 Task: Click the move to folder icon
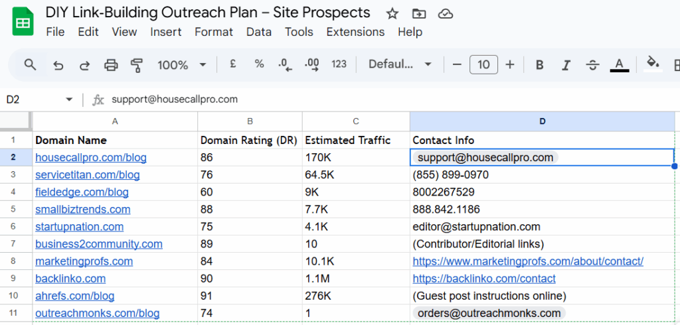(419, 14)
